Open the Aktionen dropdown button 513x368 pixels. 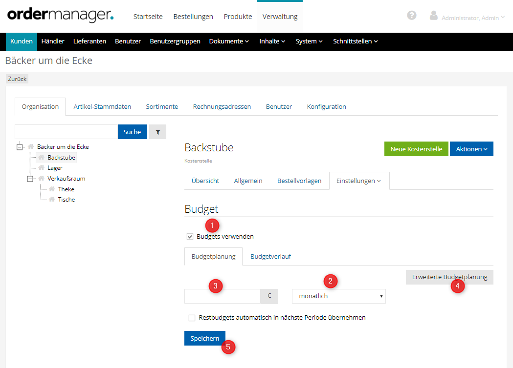coord(471,149)
